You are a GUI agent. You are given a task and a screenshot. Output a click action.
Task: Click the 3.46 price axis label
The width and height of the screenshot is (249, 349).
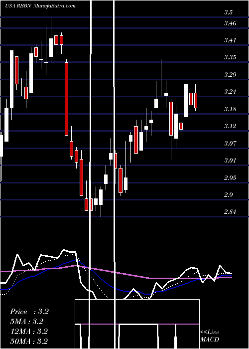(230, 23)
